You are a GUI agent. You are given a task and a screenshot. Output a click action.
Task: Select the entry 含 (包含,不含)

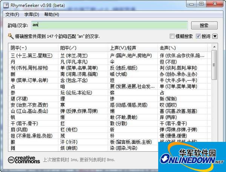74,80
